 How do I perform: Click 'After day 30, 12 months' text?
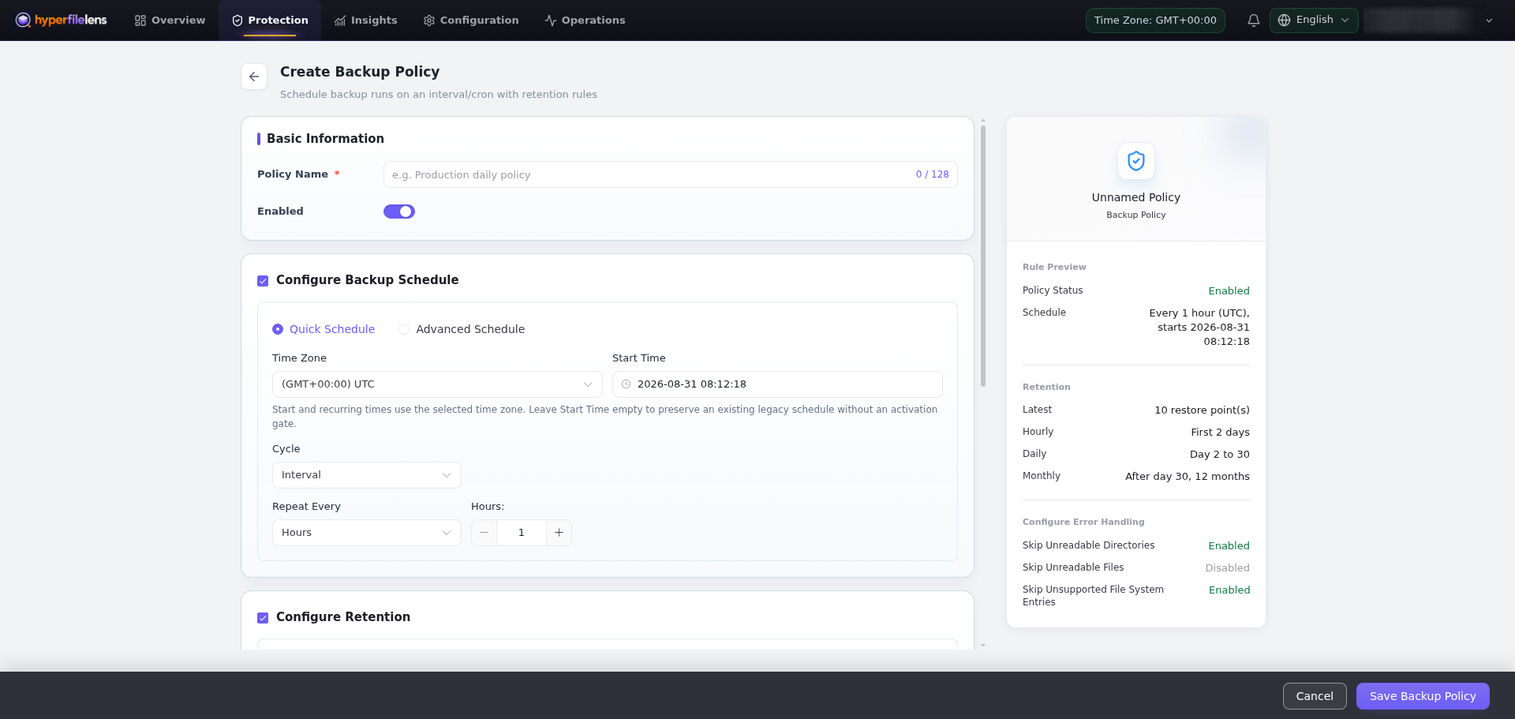pos(1188,477)
